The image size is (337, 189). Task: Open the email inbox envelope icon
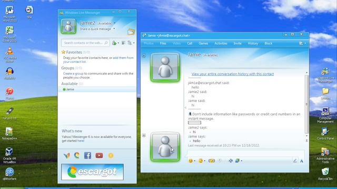coord(131,32)
